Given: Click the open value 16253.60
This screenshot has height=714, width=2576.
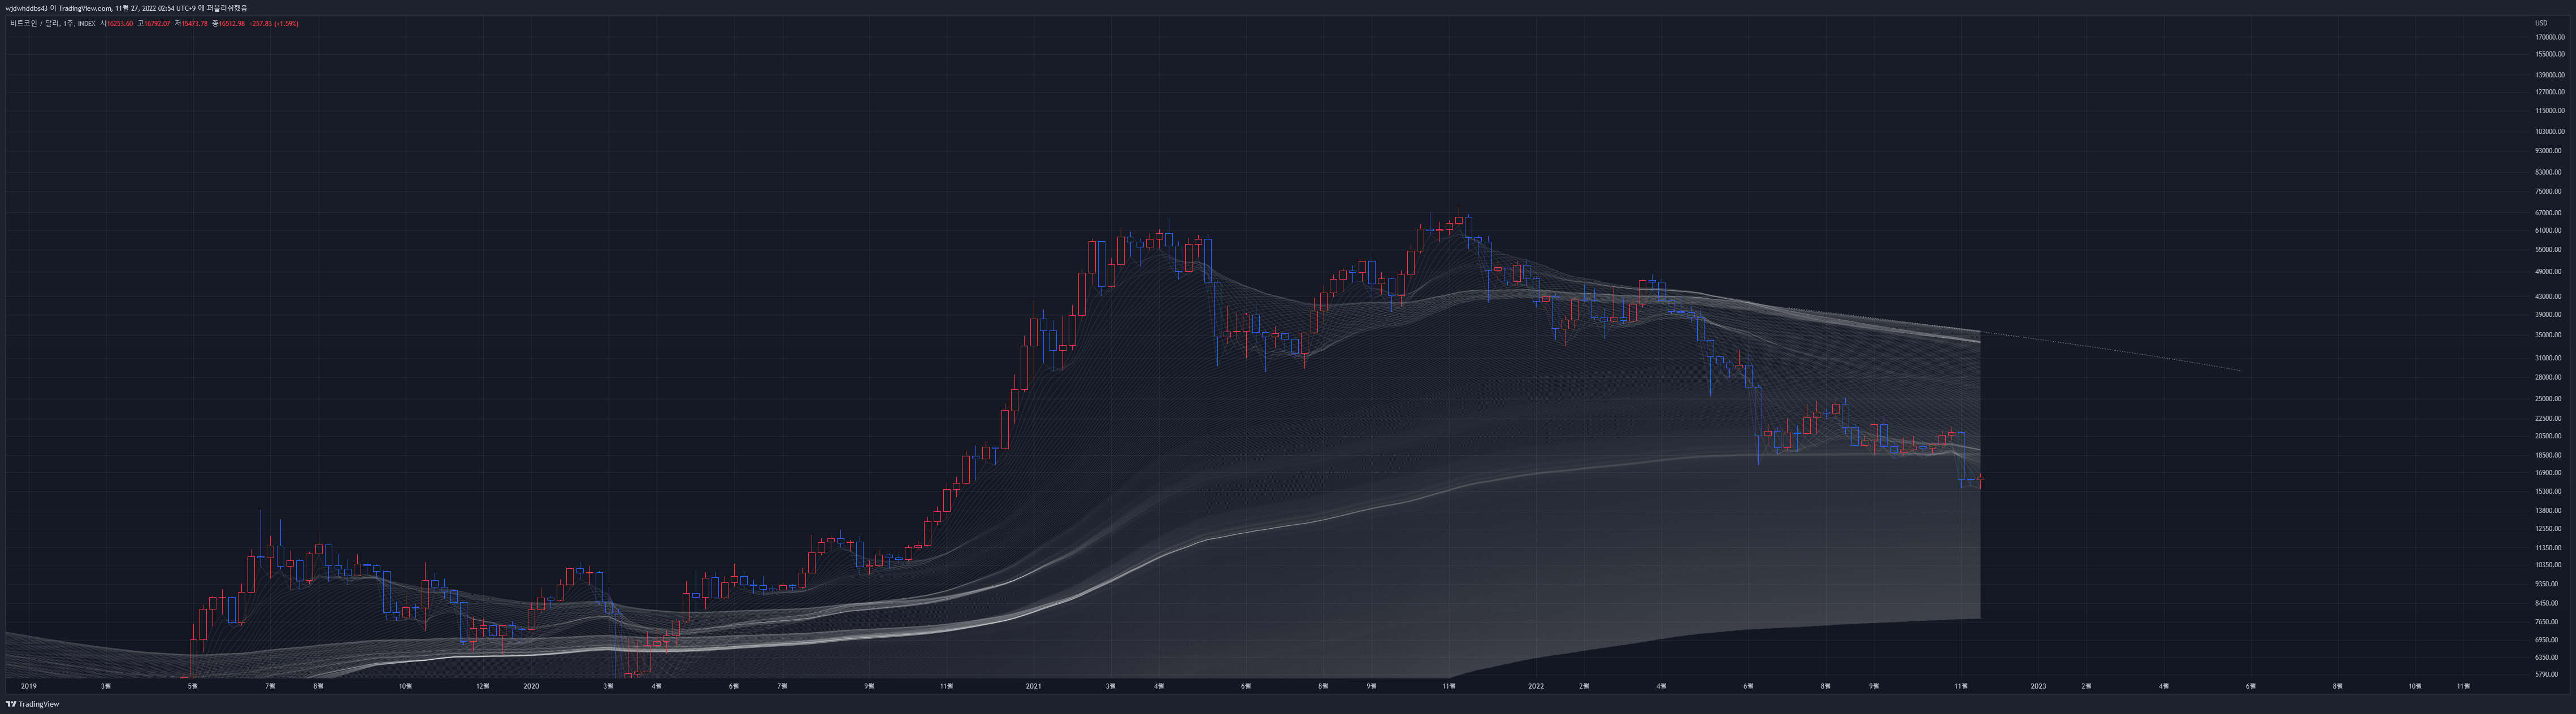Looking at the screenshot, I should pos(119,23).
